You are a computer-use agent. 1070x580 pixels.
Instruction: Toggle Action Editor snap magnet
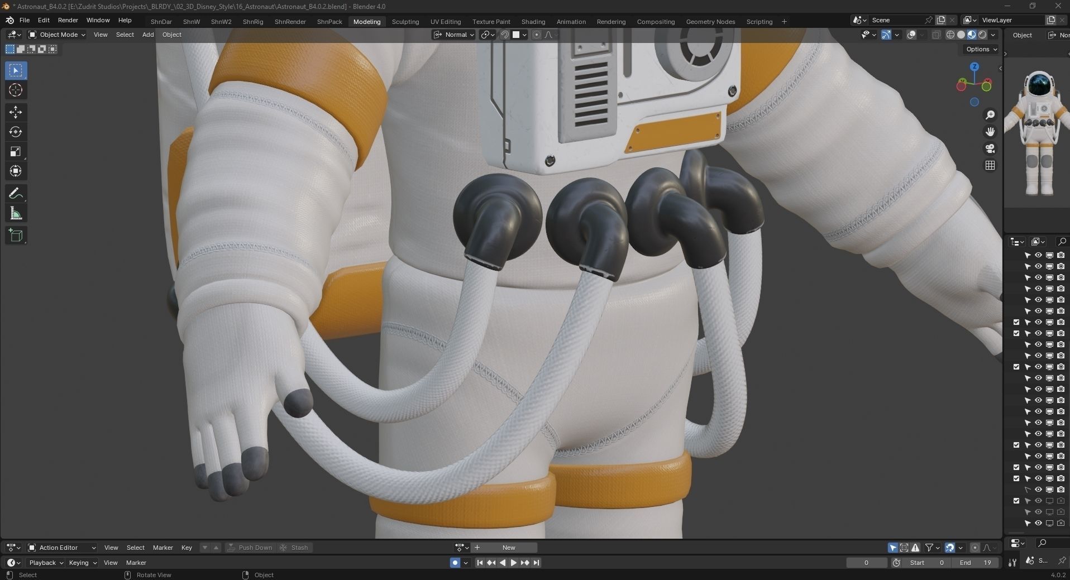(x=950, y=548)
